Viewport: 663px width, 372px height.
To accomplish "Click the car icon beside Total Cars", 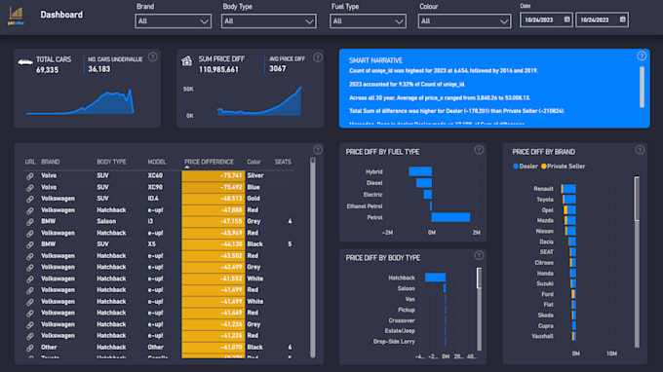I will coord(25,62).
